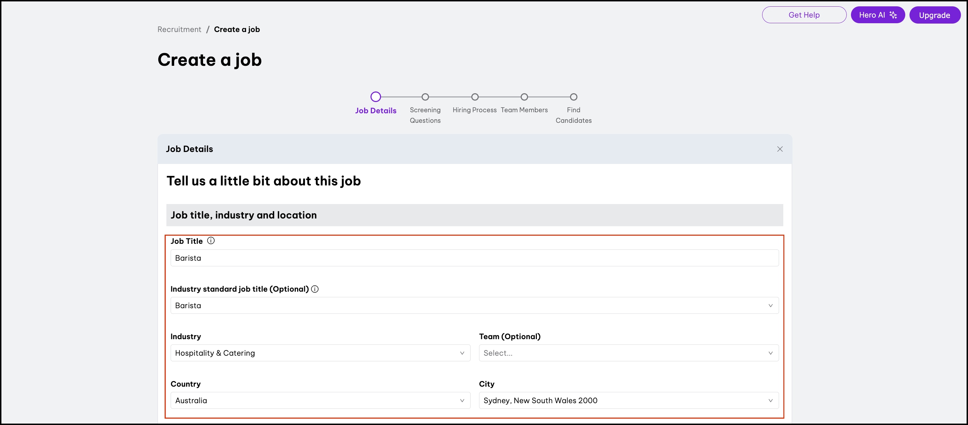Open the Team (Optional) select dropdown
Screen dimensions: 968x425
(628, 353)
